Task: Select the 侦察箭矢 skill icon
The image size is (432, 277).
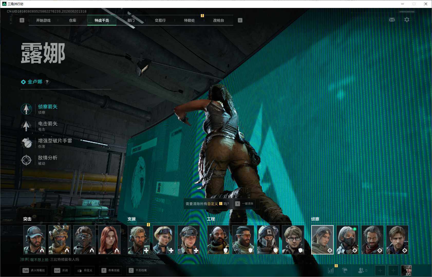Action: point(26,109)
